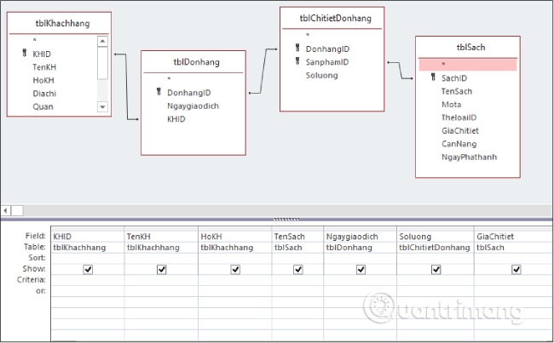Disable Show checkbox for Ngaygiaodich column
The image size is (554, 343).
pos(361,270)
